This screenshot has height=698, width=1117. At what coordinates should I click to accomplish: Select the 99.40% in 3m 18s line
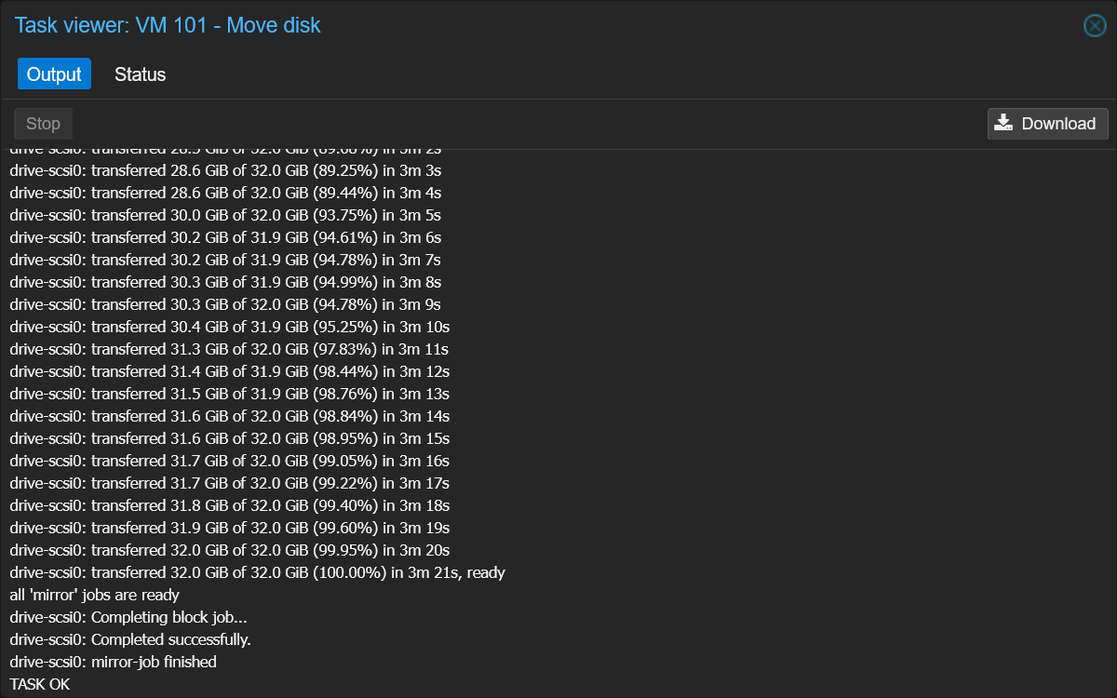230,505
